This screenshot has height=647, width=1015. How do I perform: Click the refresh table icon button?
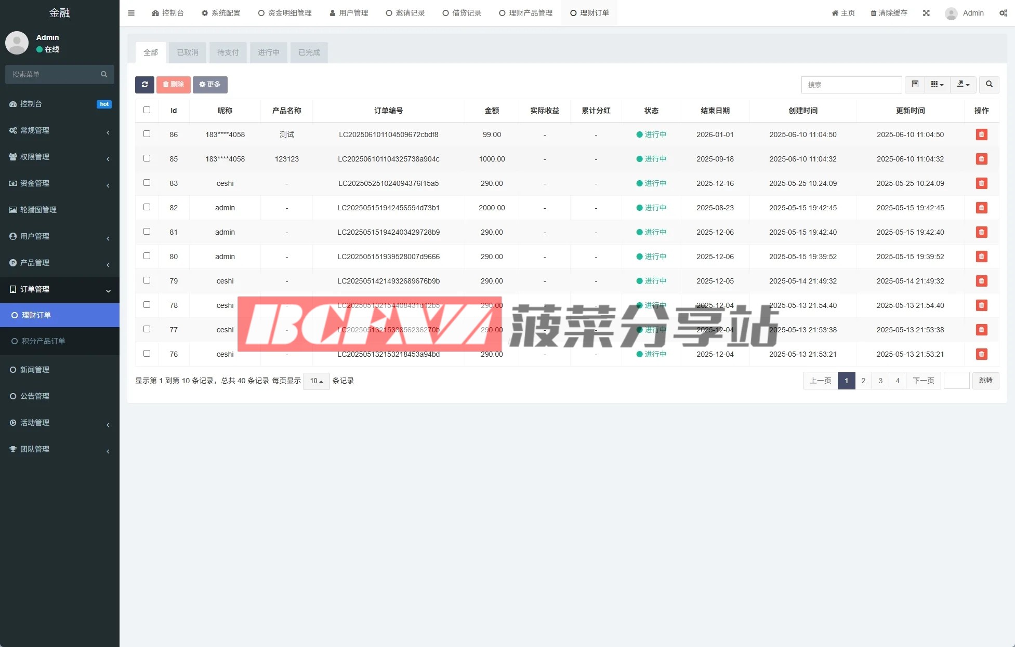point(144,85)
